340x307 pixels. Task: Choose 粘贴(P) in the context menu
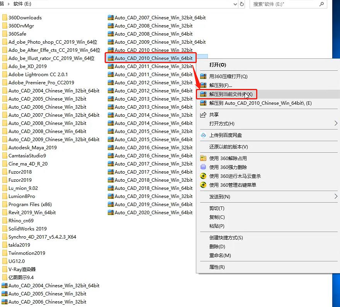tap(217, 226)
